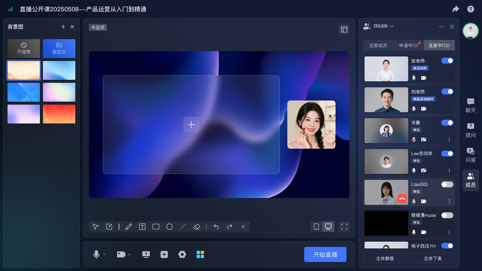
Task: Enable LiaoSiQ's connection toggle
Action: click(447, 184)
